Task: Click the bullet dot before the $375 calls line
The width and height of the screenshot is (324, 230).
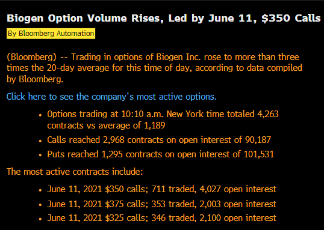Action: 40,205
